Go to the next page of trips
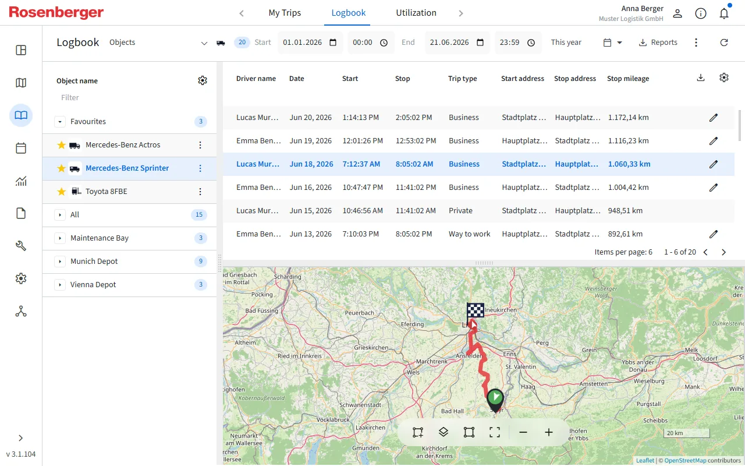The width and height of the screenshot is (745, 466). [x=724, y=252]
